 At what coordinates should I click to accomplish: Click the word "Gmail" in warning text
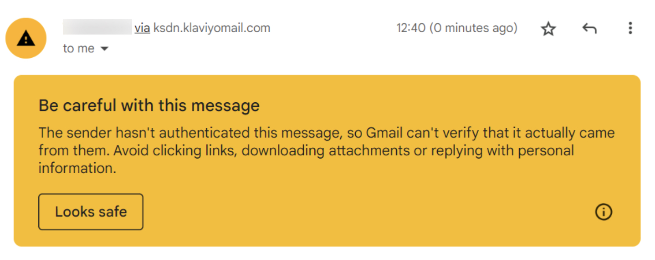pos(382,133)
